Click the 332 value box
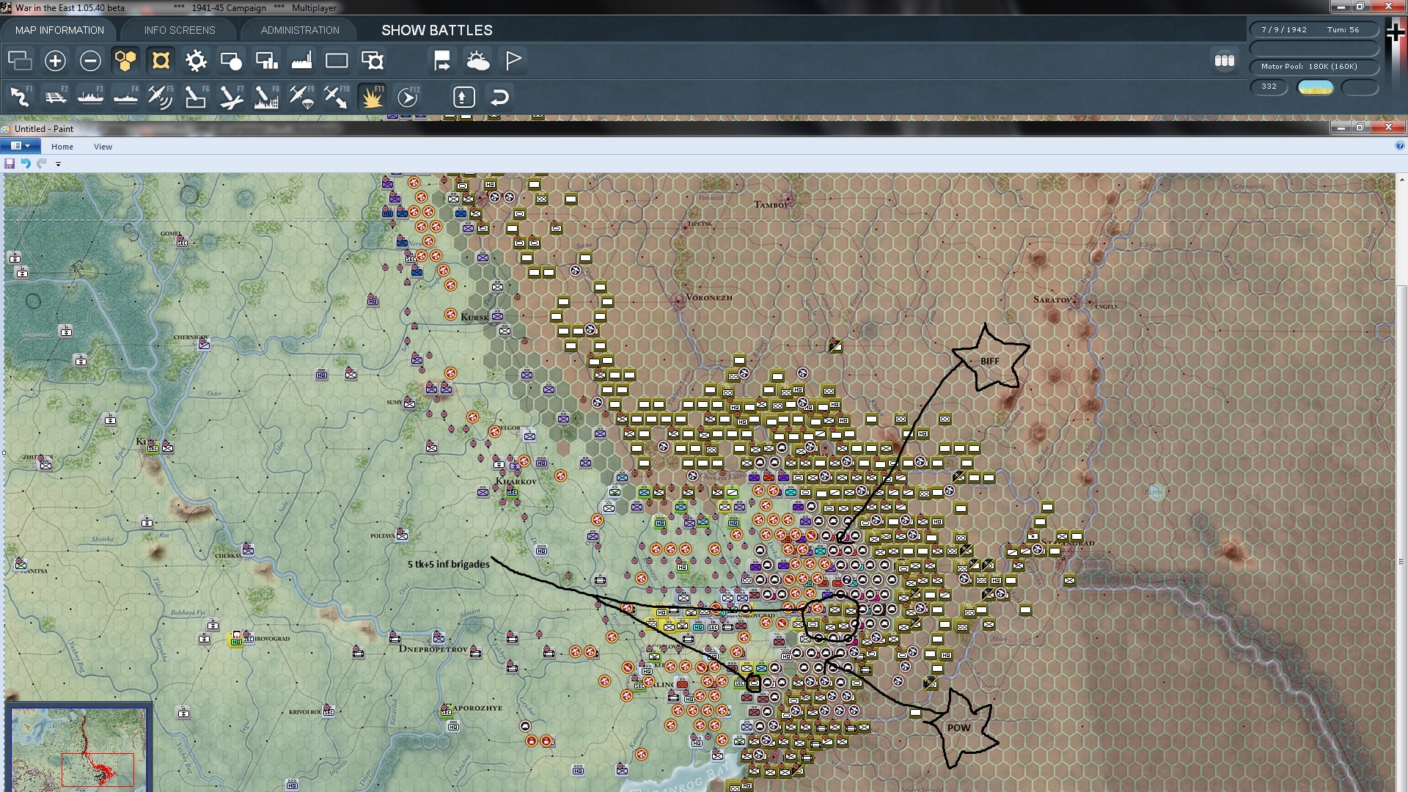Screen dimensions: 1408x792 point(1269,87)
